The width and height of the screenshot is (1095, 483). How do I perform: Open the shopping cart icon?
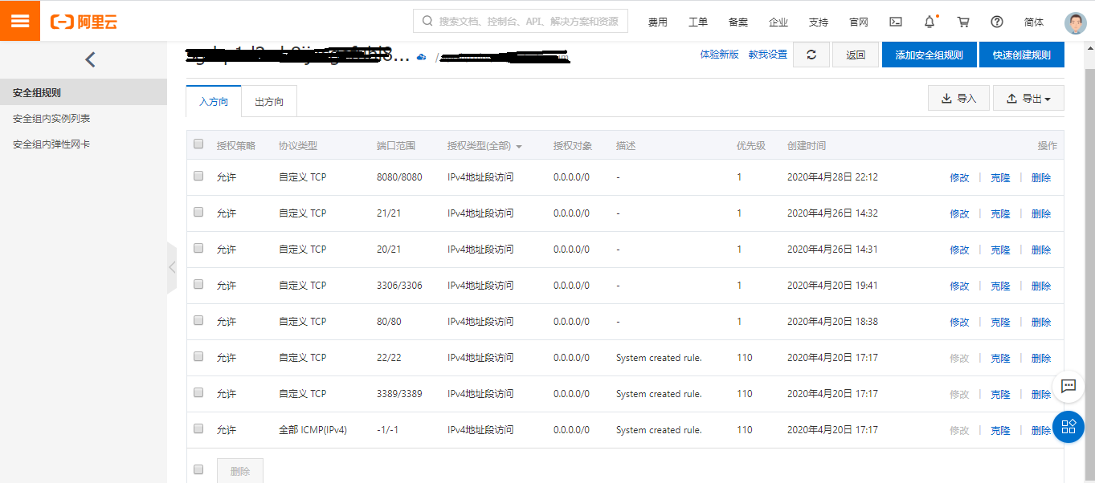pyautogui.click(x=963, y=22)
